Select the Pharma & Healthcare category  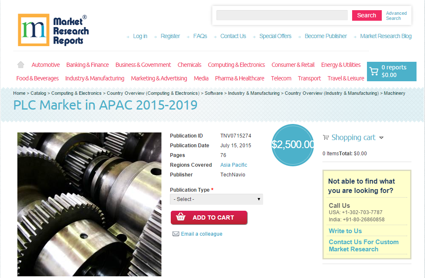point(239,78)
